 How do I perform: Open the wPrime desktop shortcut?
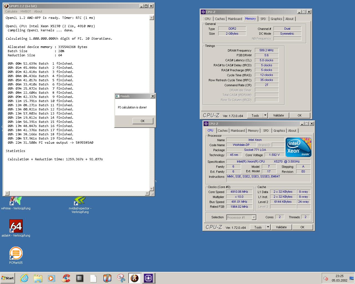coord(16,203)
